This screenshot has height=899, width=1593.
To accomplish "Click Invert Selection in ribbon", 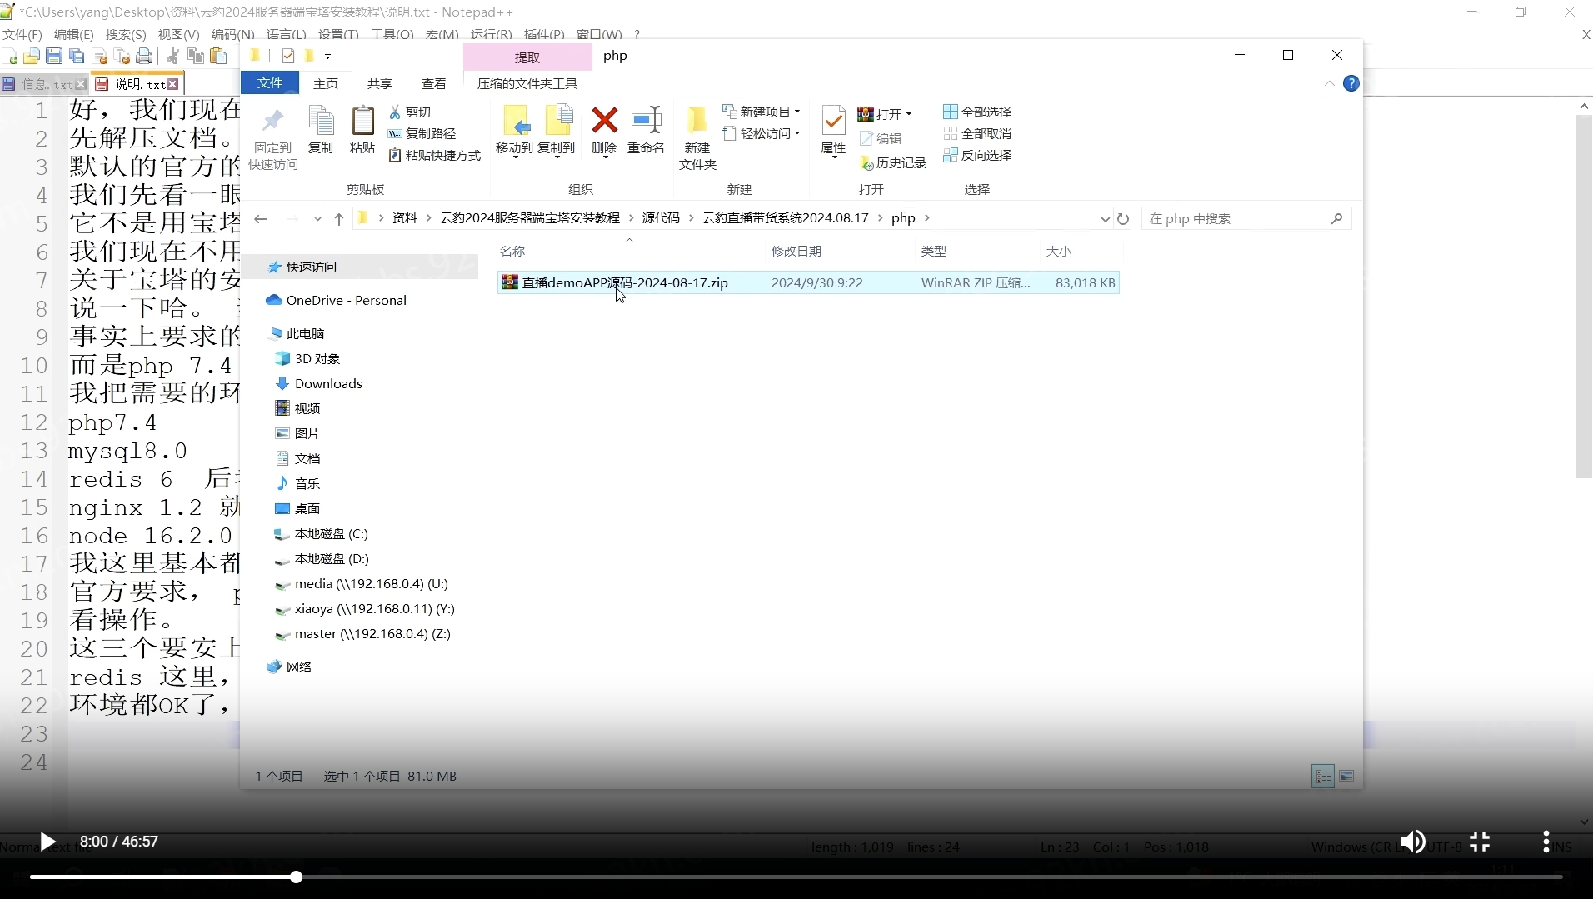I will [x=977, y=156].
